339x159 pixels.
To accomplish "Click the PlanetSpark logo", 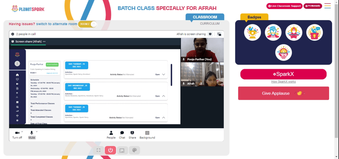I will pos(28,9).
